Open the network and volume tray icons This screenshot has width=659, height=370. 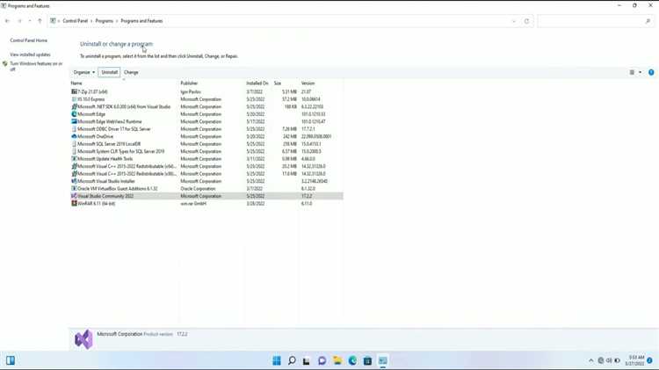pos(609,360)
